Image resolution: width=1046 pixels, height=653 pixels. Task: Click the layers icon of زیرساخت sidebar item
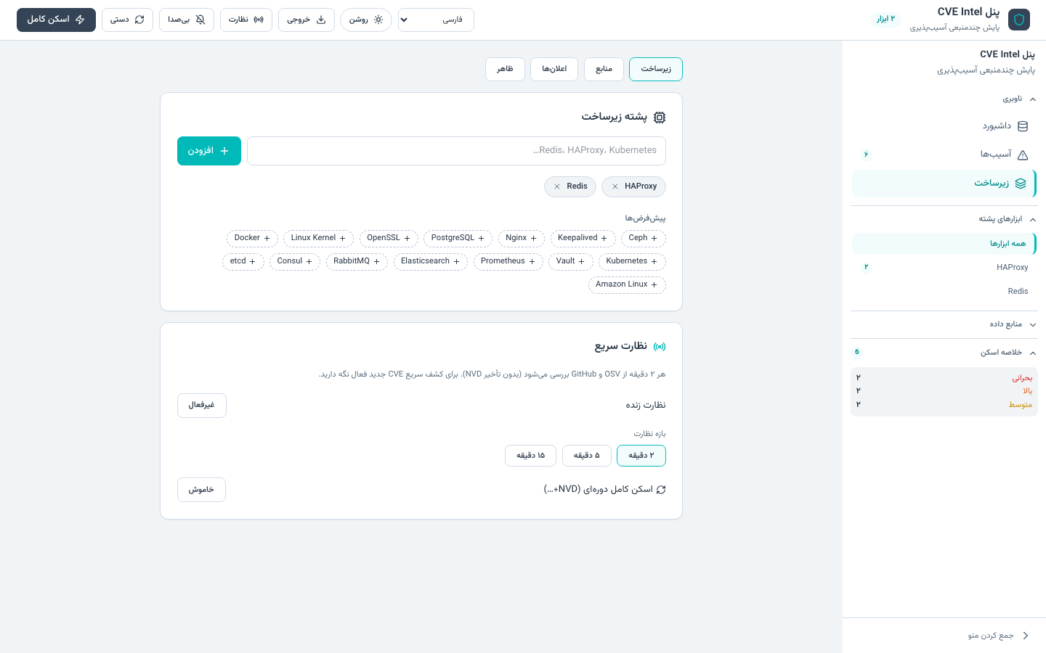(x=1021, y=184)
